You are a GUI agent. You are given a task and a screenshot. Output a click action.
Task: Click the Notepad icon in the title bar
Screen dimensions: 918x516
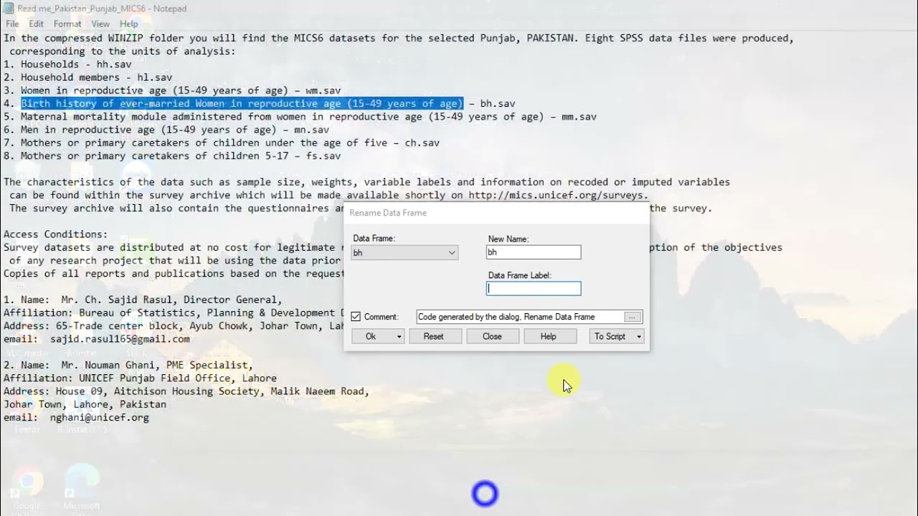pyautogui.click(x=8, y=9)
